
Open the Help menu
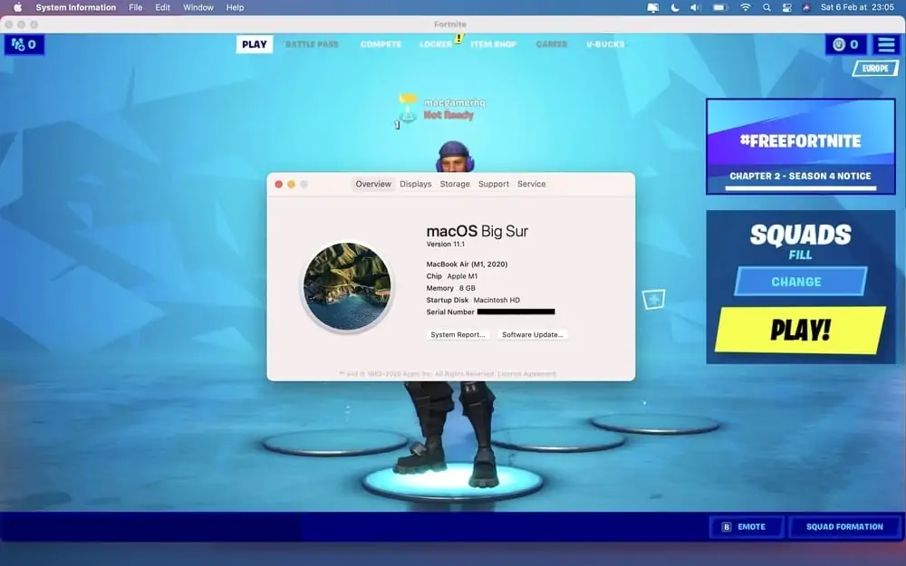(236, 7)
